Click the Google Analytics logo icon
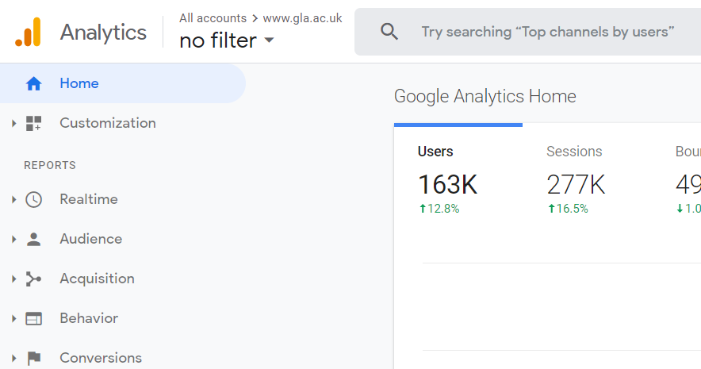 [x=28, y=32]
